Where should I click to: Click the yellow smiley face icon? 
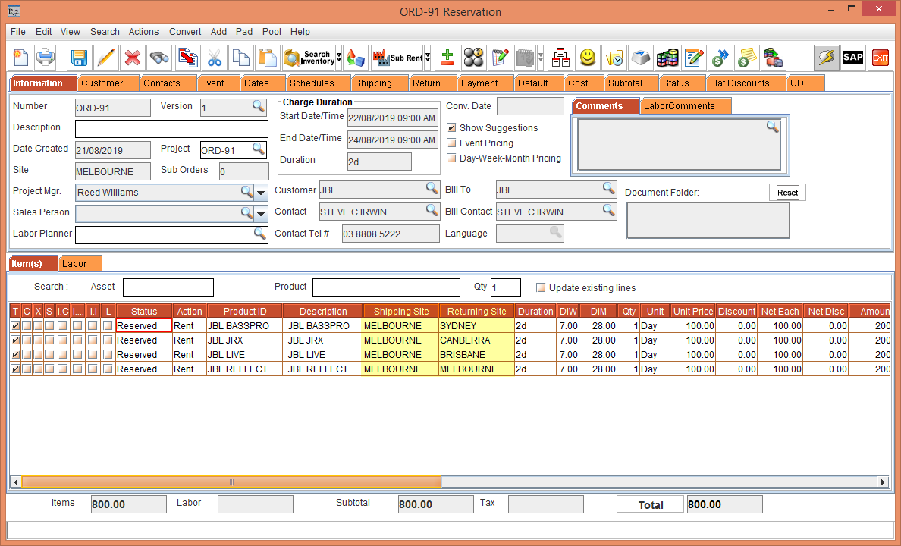(x=588, y=58)
